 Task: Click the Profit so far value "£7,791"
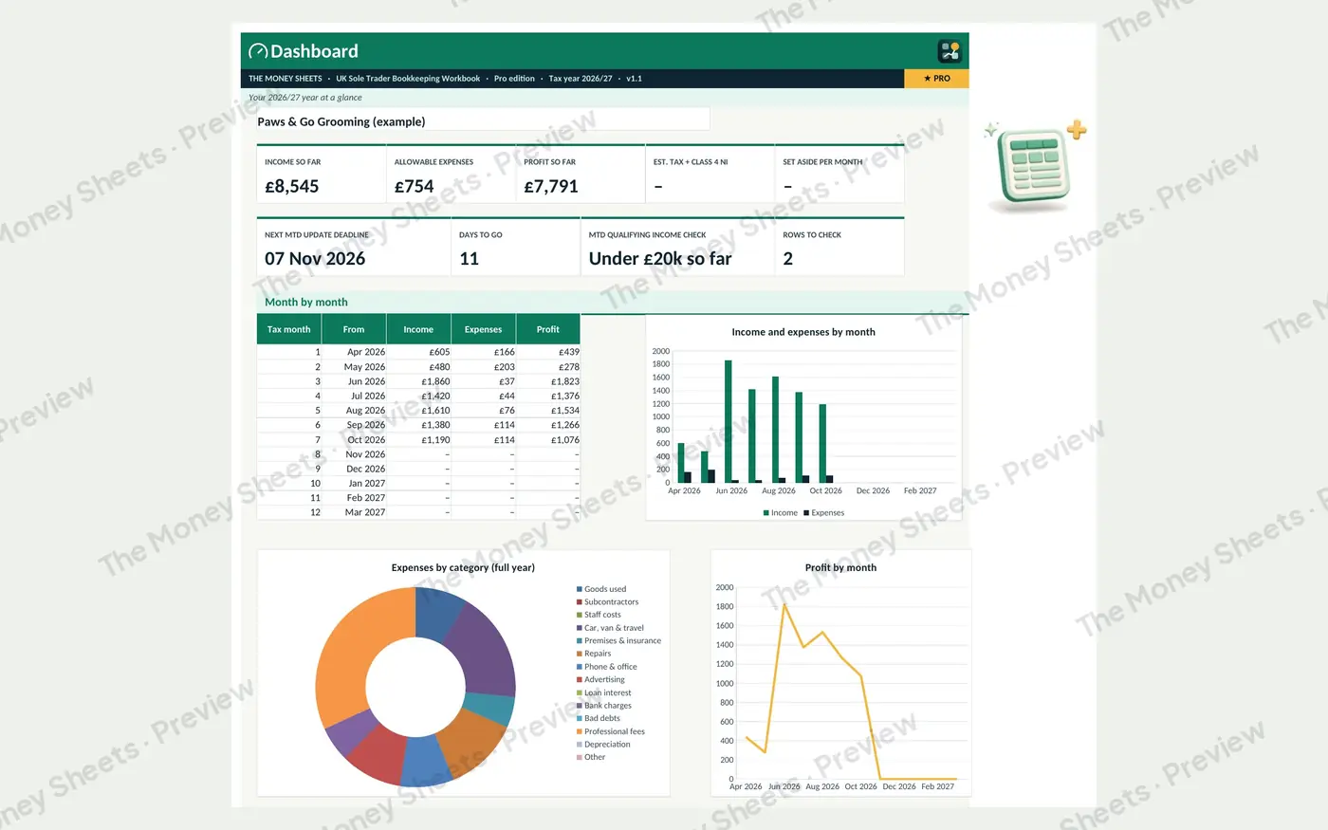pyautogui.click(x=551, y=187)
